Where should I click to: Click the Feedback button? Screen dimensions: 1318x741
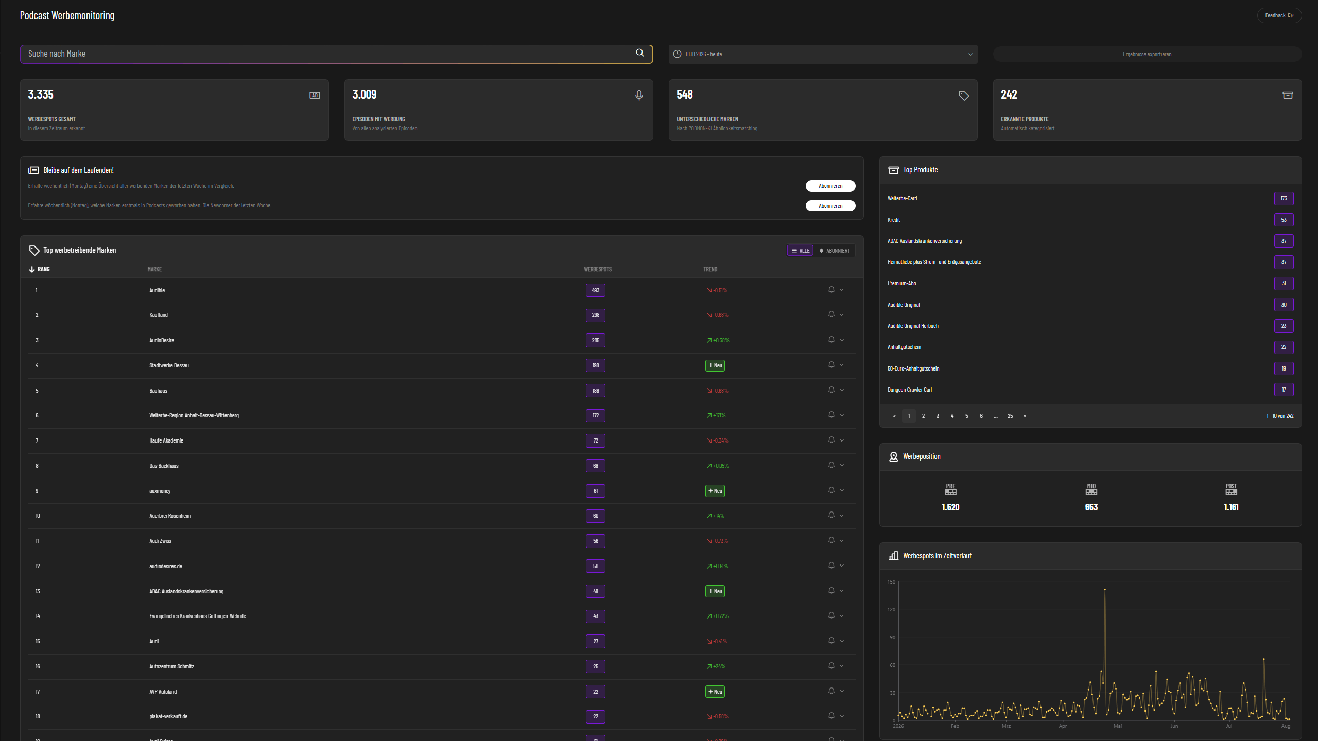1279,15
